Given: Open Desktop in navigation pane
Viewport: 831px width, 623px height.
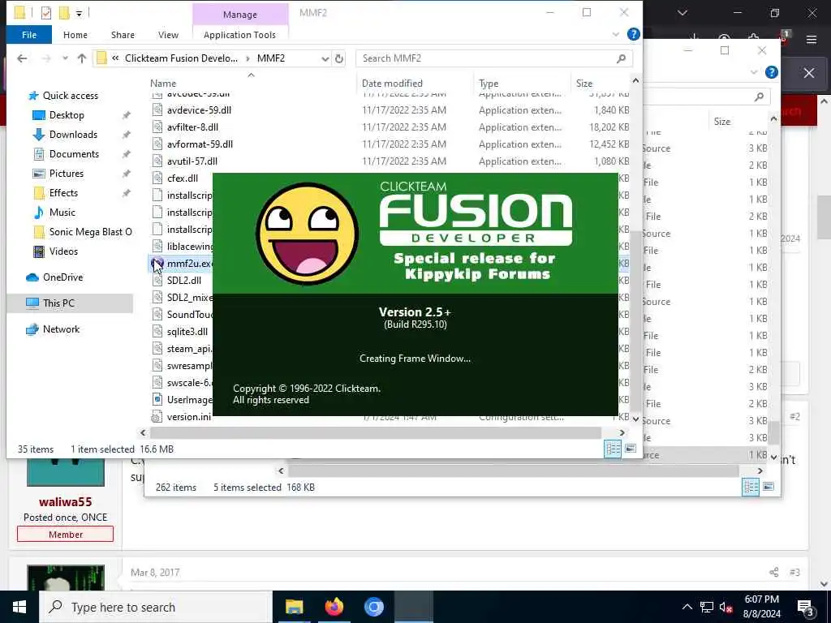Looking at the screenshot, I should (67, 115).
